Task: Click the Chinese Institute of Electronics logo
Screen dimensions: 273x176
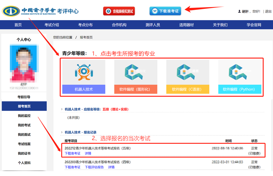Action: 11,11
